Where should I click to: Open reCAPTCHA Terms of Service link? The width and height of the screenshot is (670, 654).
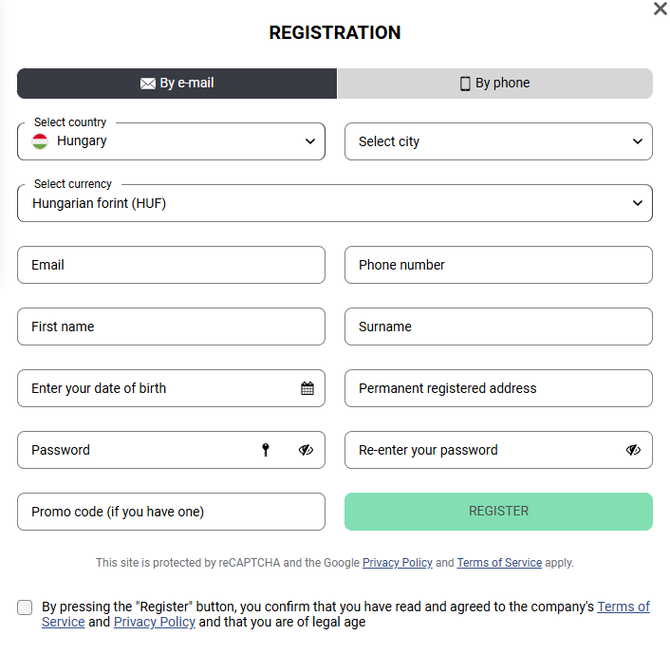coord(499,563)
